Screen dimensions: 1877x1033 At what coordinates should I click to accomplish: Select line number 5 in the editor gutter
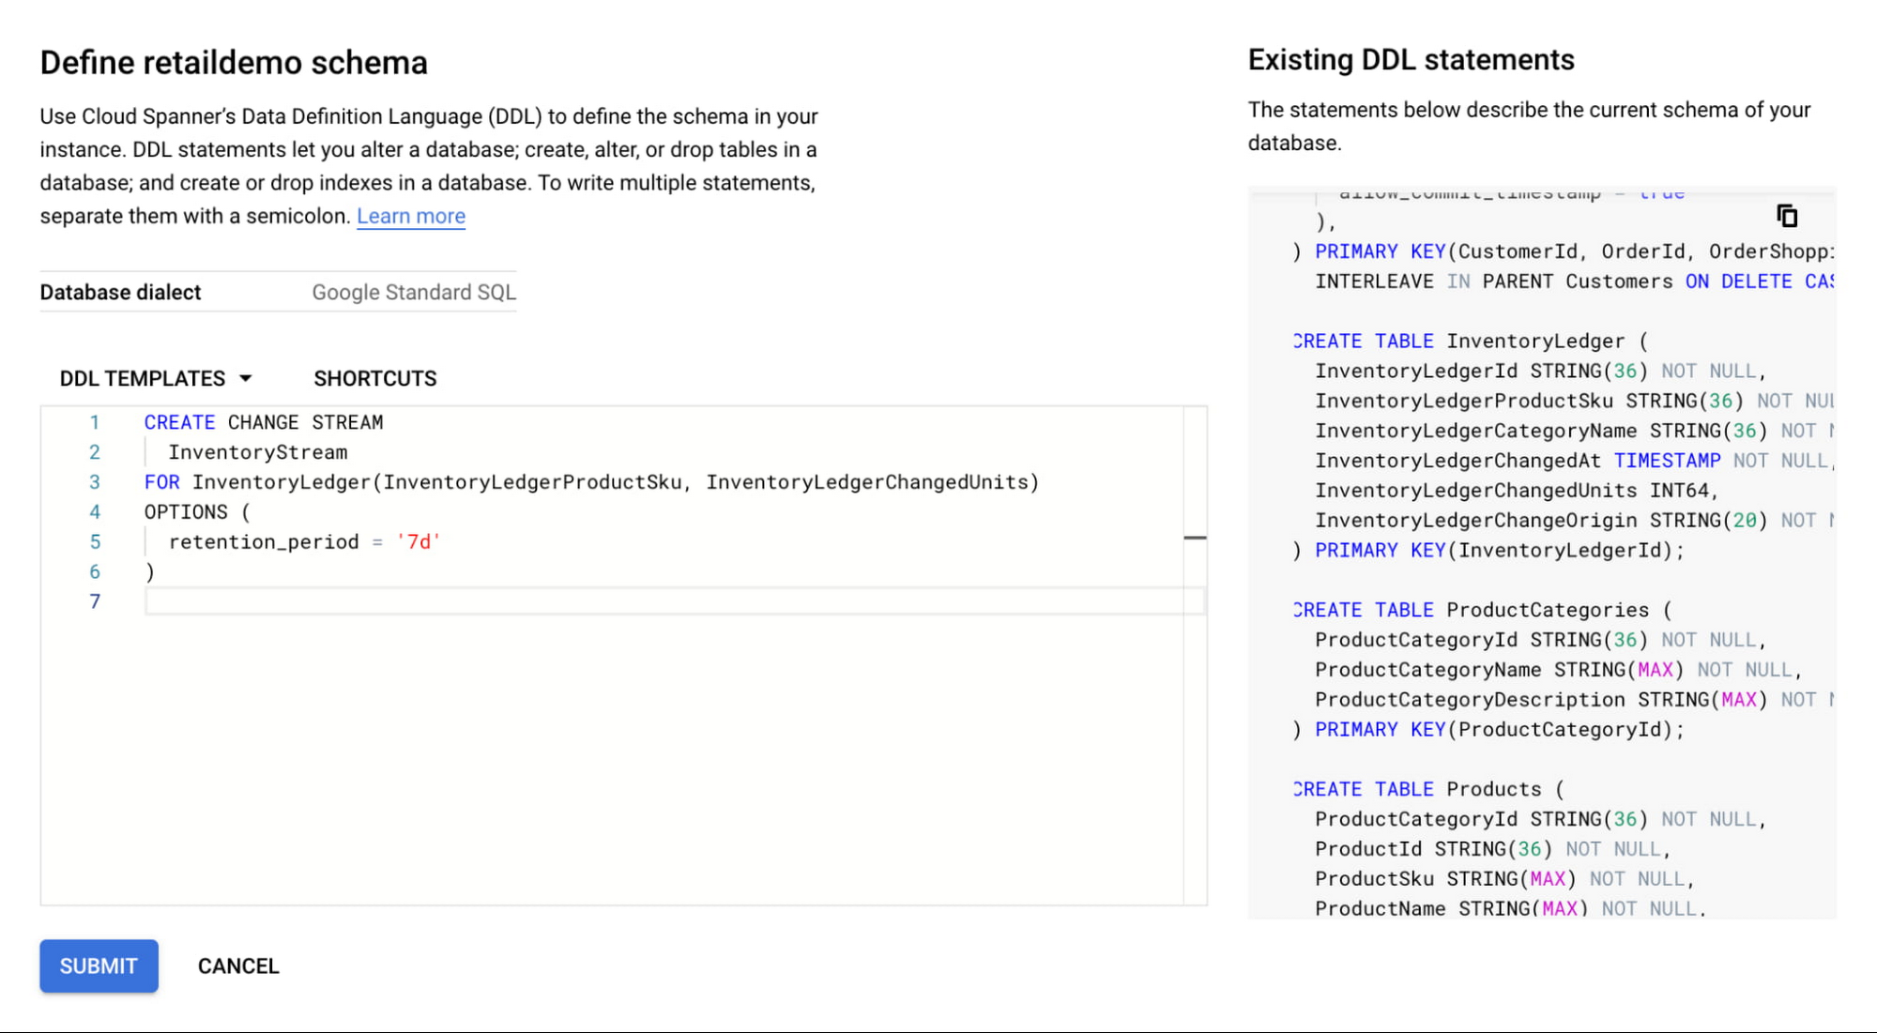point(94,542)
